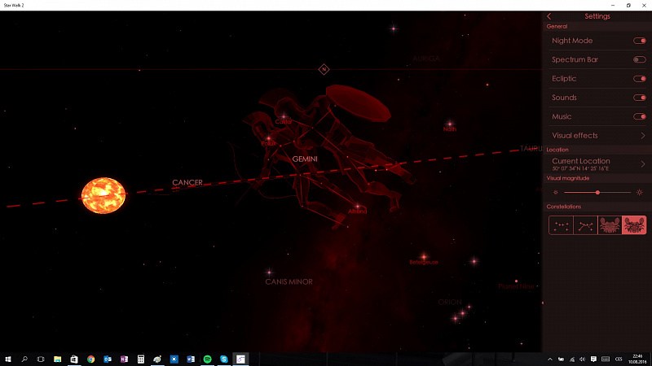Toggle the Night Mode switch

(x=639, y=41)
